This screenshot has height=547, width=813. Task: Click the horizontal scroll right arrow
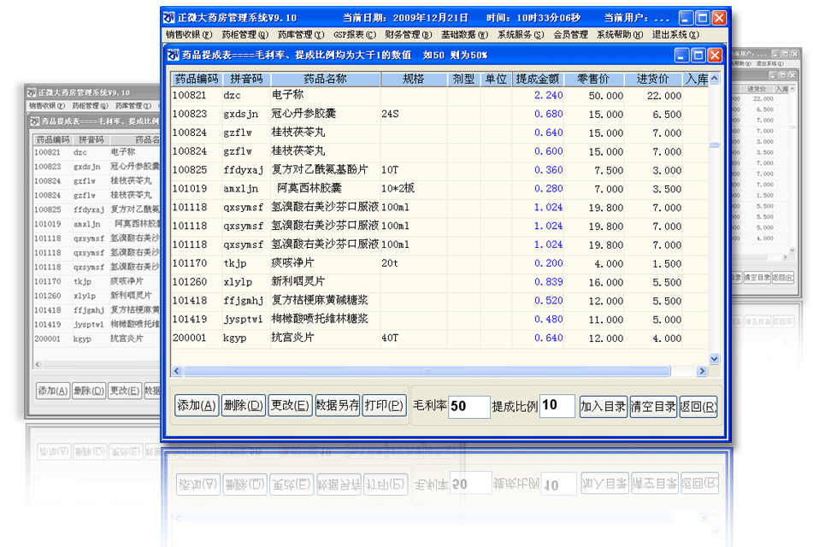702,372
